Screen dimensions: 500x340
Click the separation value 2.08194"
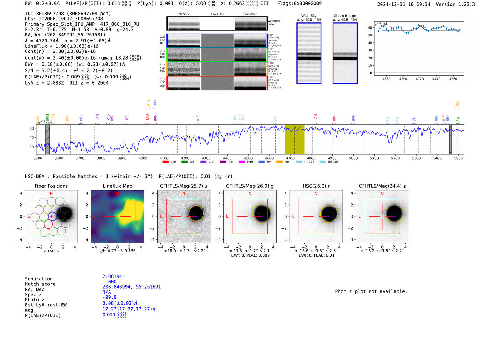114,276
